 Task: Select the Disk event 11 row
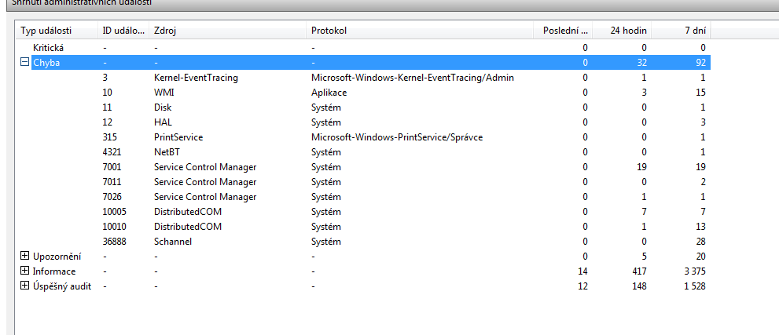[163, 107]
